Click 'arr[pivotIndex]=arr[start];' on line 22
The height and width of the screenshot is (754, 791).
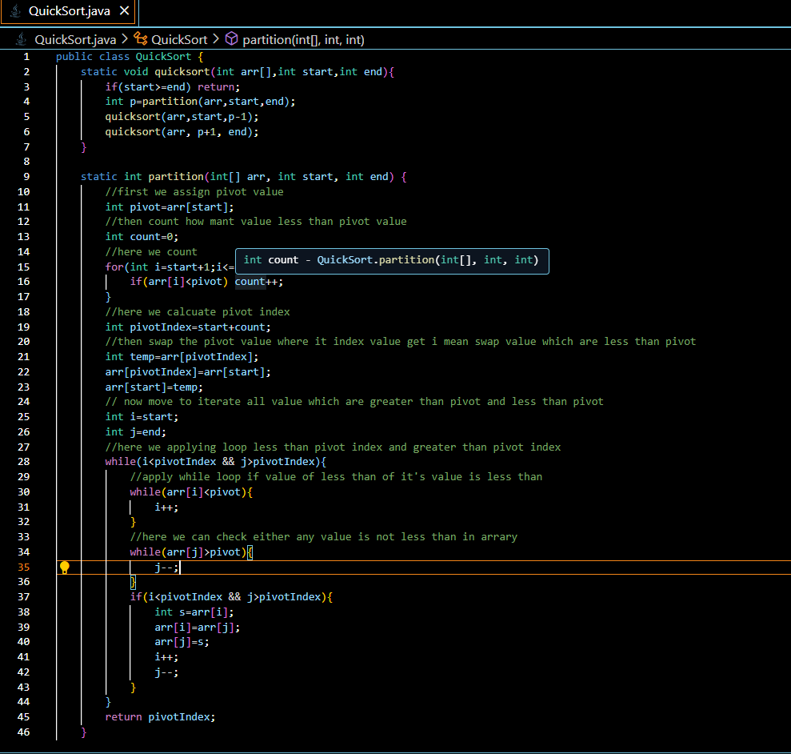[188, 372]
